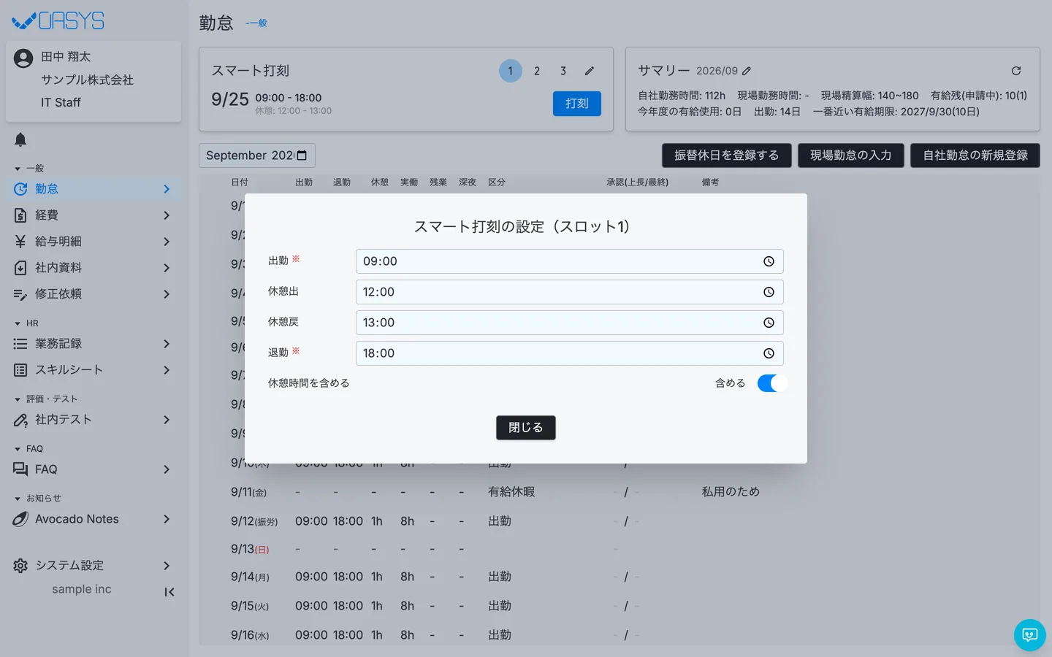Open the clock picker for 休憩出 field
The width and height of the screenshot is (1052, 657).
769,292
